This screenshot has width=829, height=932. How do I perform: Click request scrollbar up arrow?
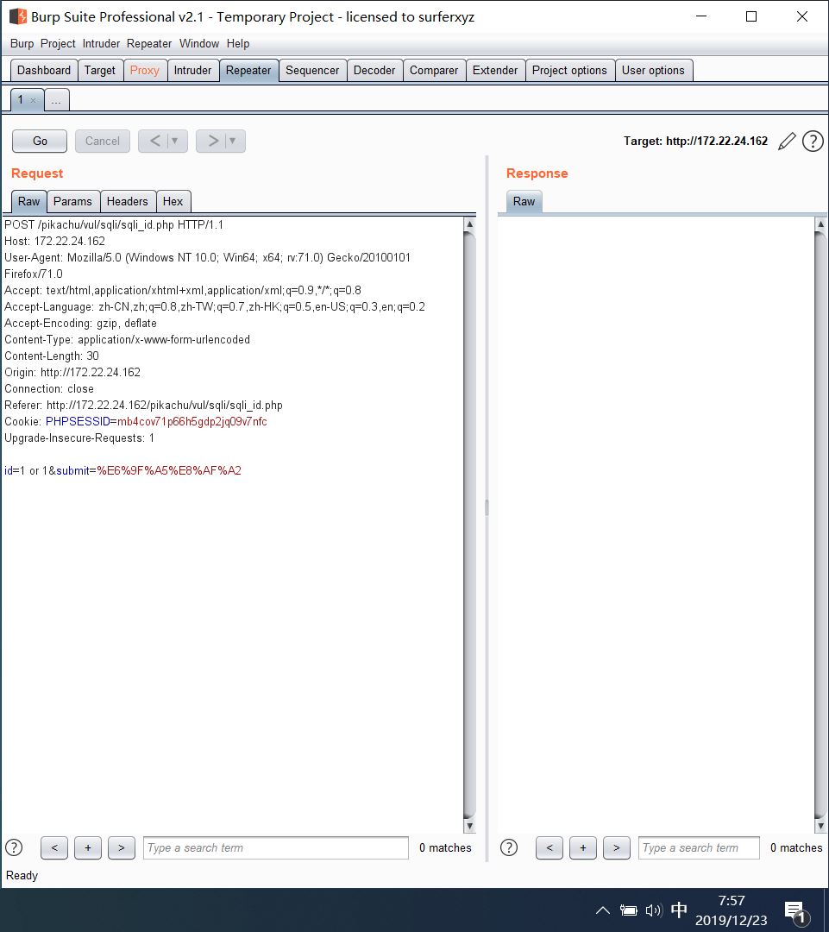(x=469, y=224)
